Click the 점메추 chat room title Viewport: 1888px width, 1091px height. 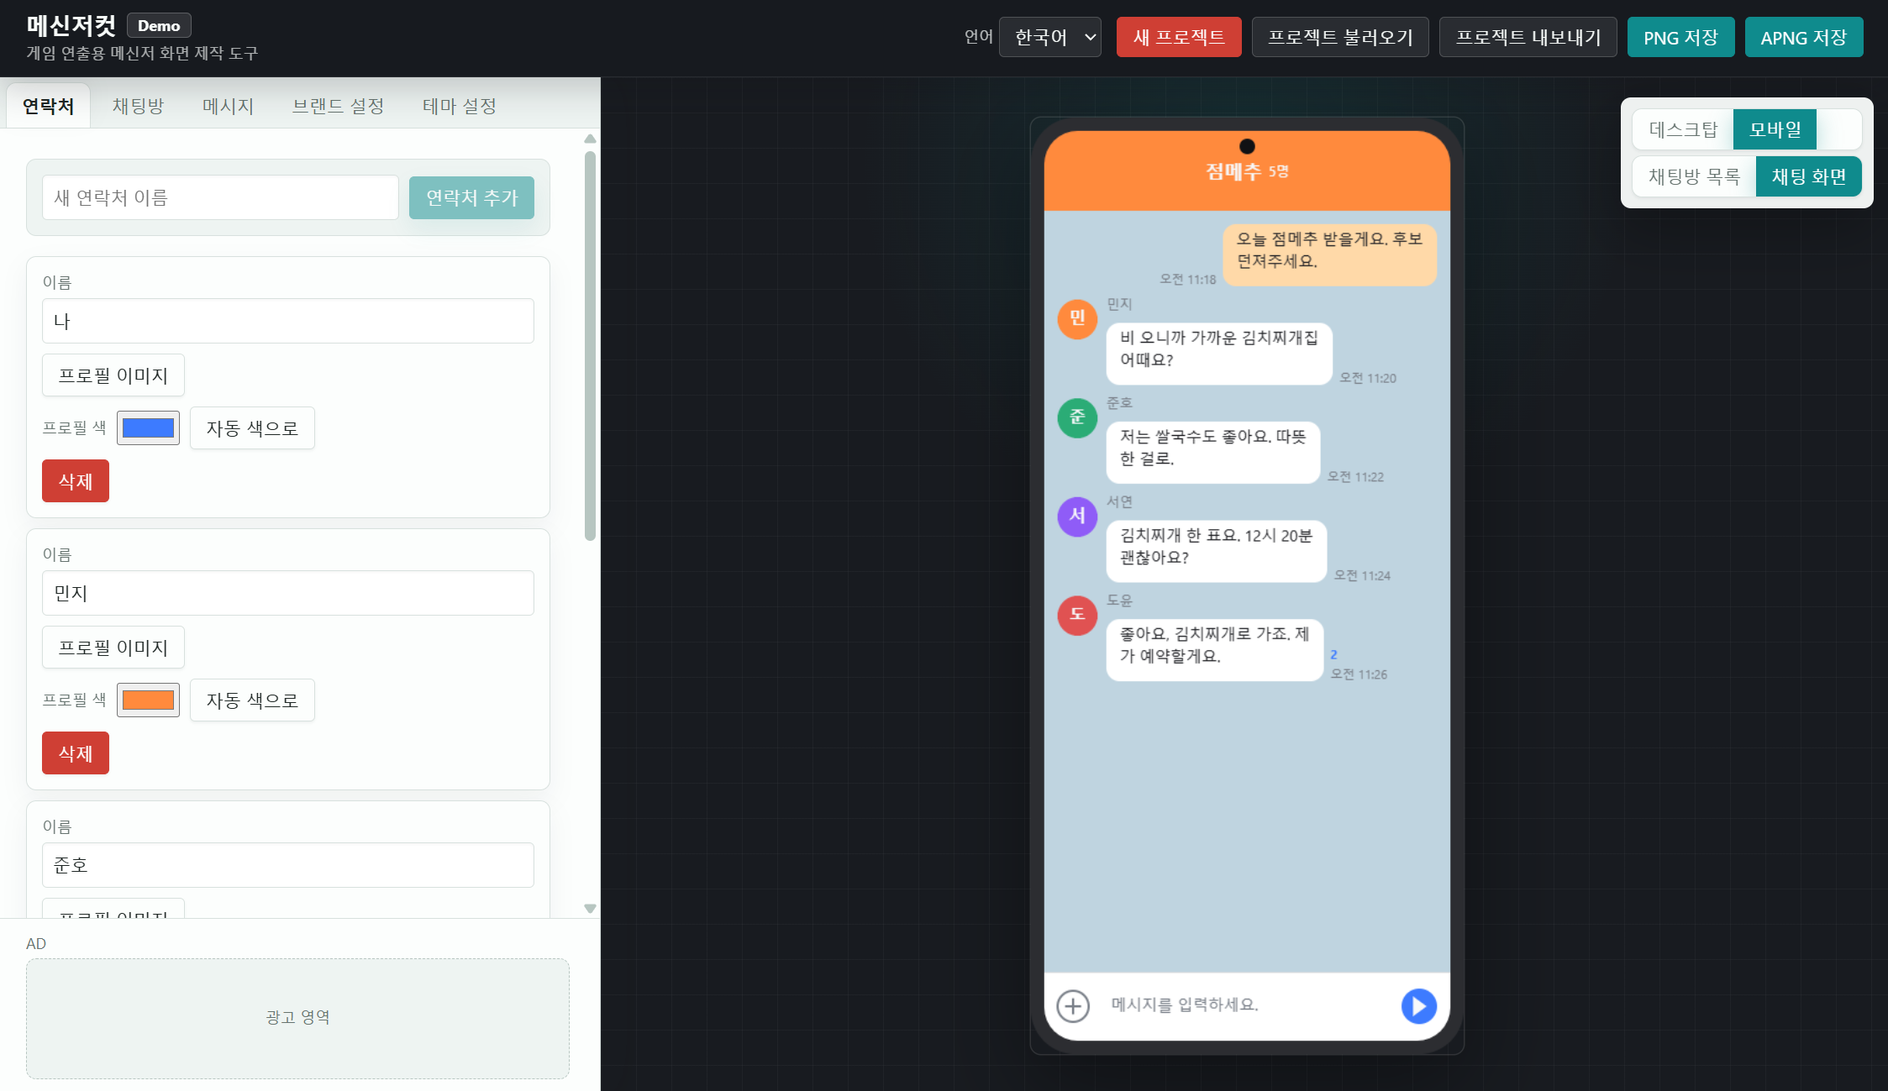click(x=1233, y=171)
